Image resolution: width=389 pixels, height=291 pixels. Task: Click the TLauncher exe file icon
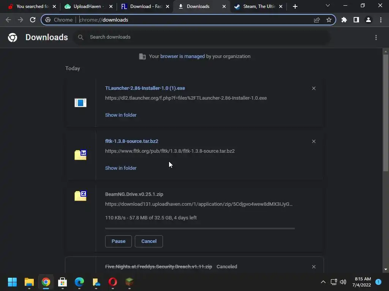coord(81,102)
